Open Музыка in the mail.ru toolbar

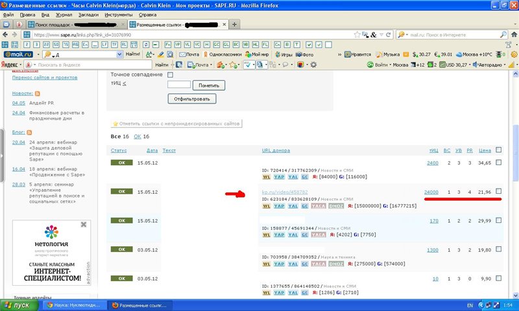(x=388, y=54)
